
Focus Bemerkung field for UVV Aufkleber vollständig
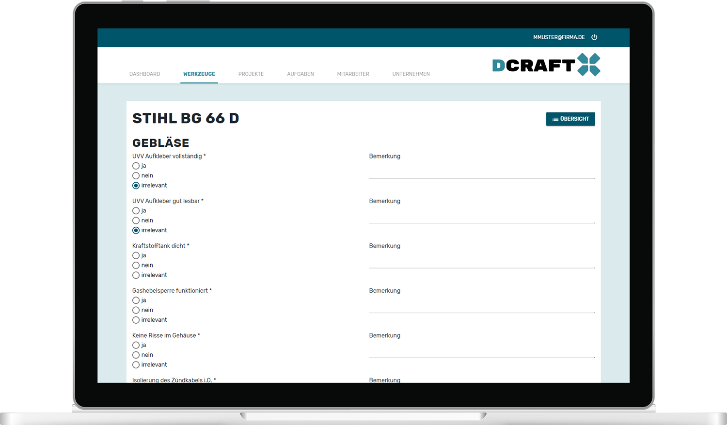pos(482,171)
